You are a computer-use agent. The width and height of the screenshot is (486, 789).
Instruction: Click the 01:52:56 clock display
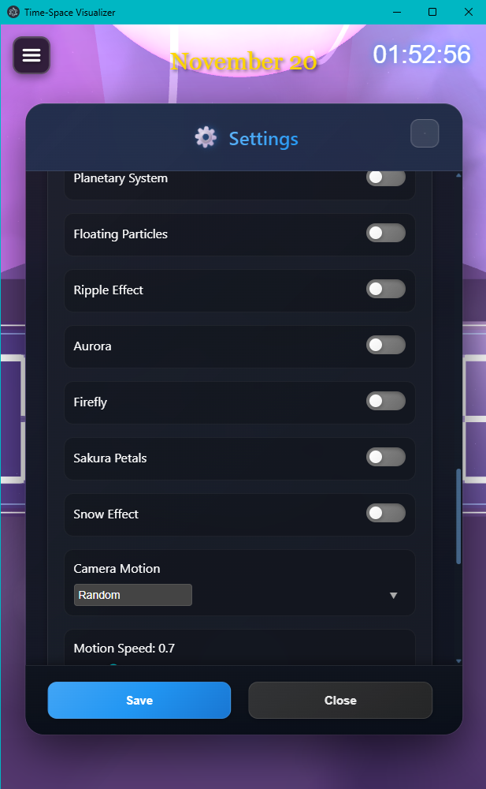[x=421, y=54]
